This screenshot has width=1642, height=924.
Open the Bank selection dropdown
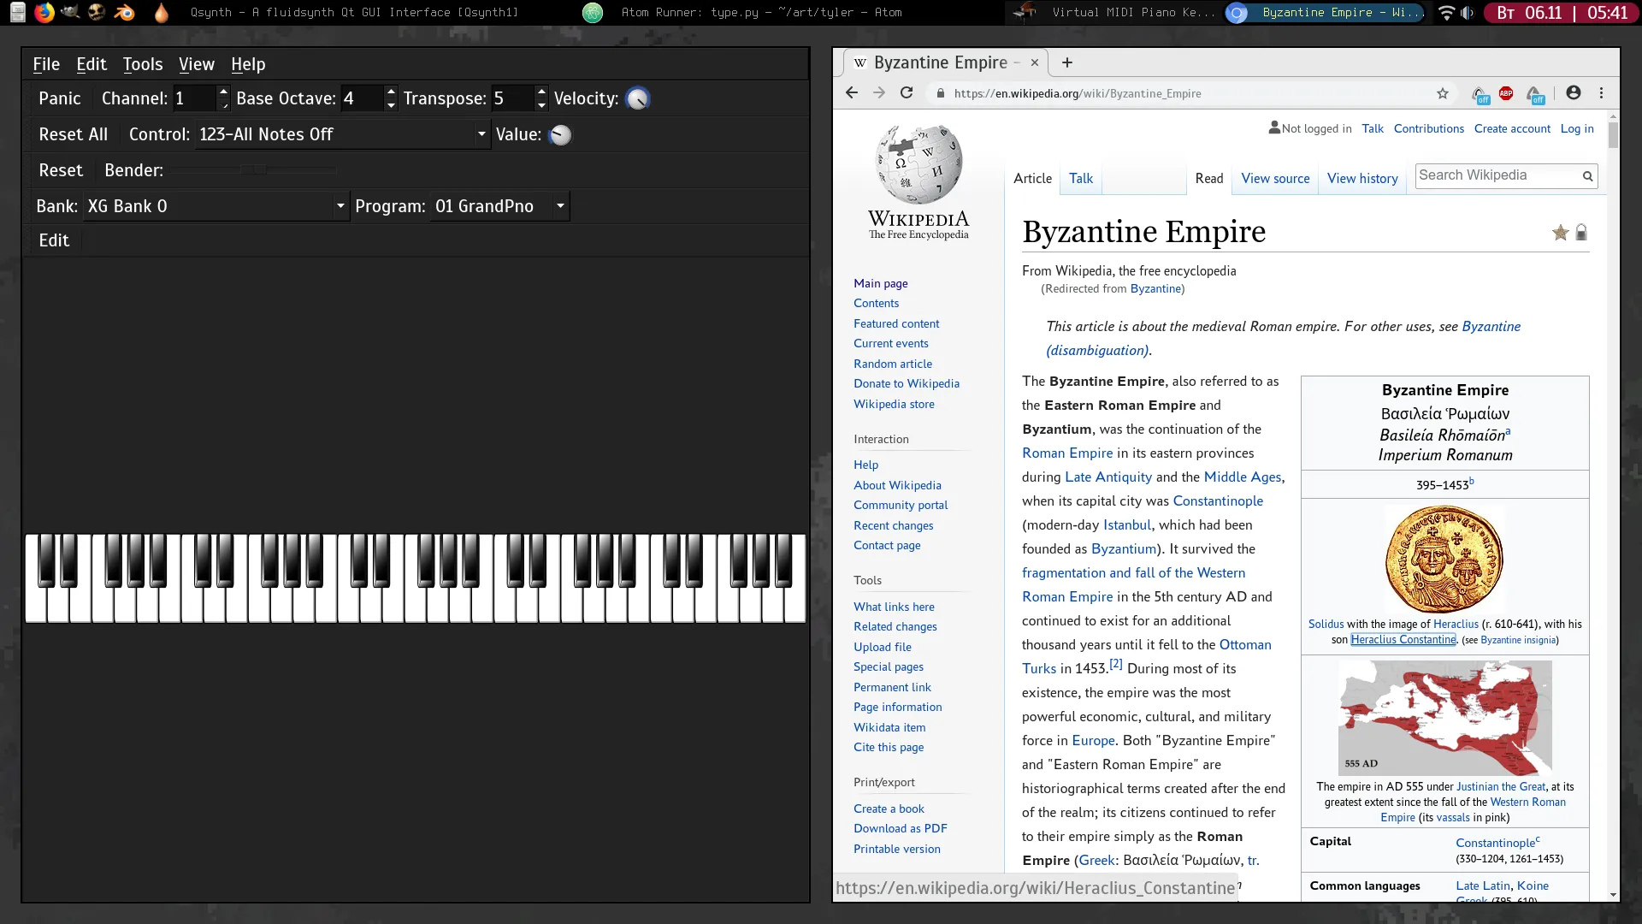click(340, 206)
